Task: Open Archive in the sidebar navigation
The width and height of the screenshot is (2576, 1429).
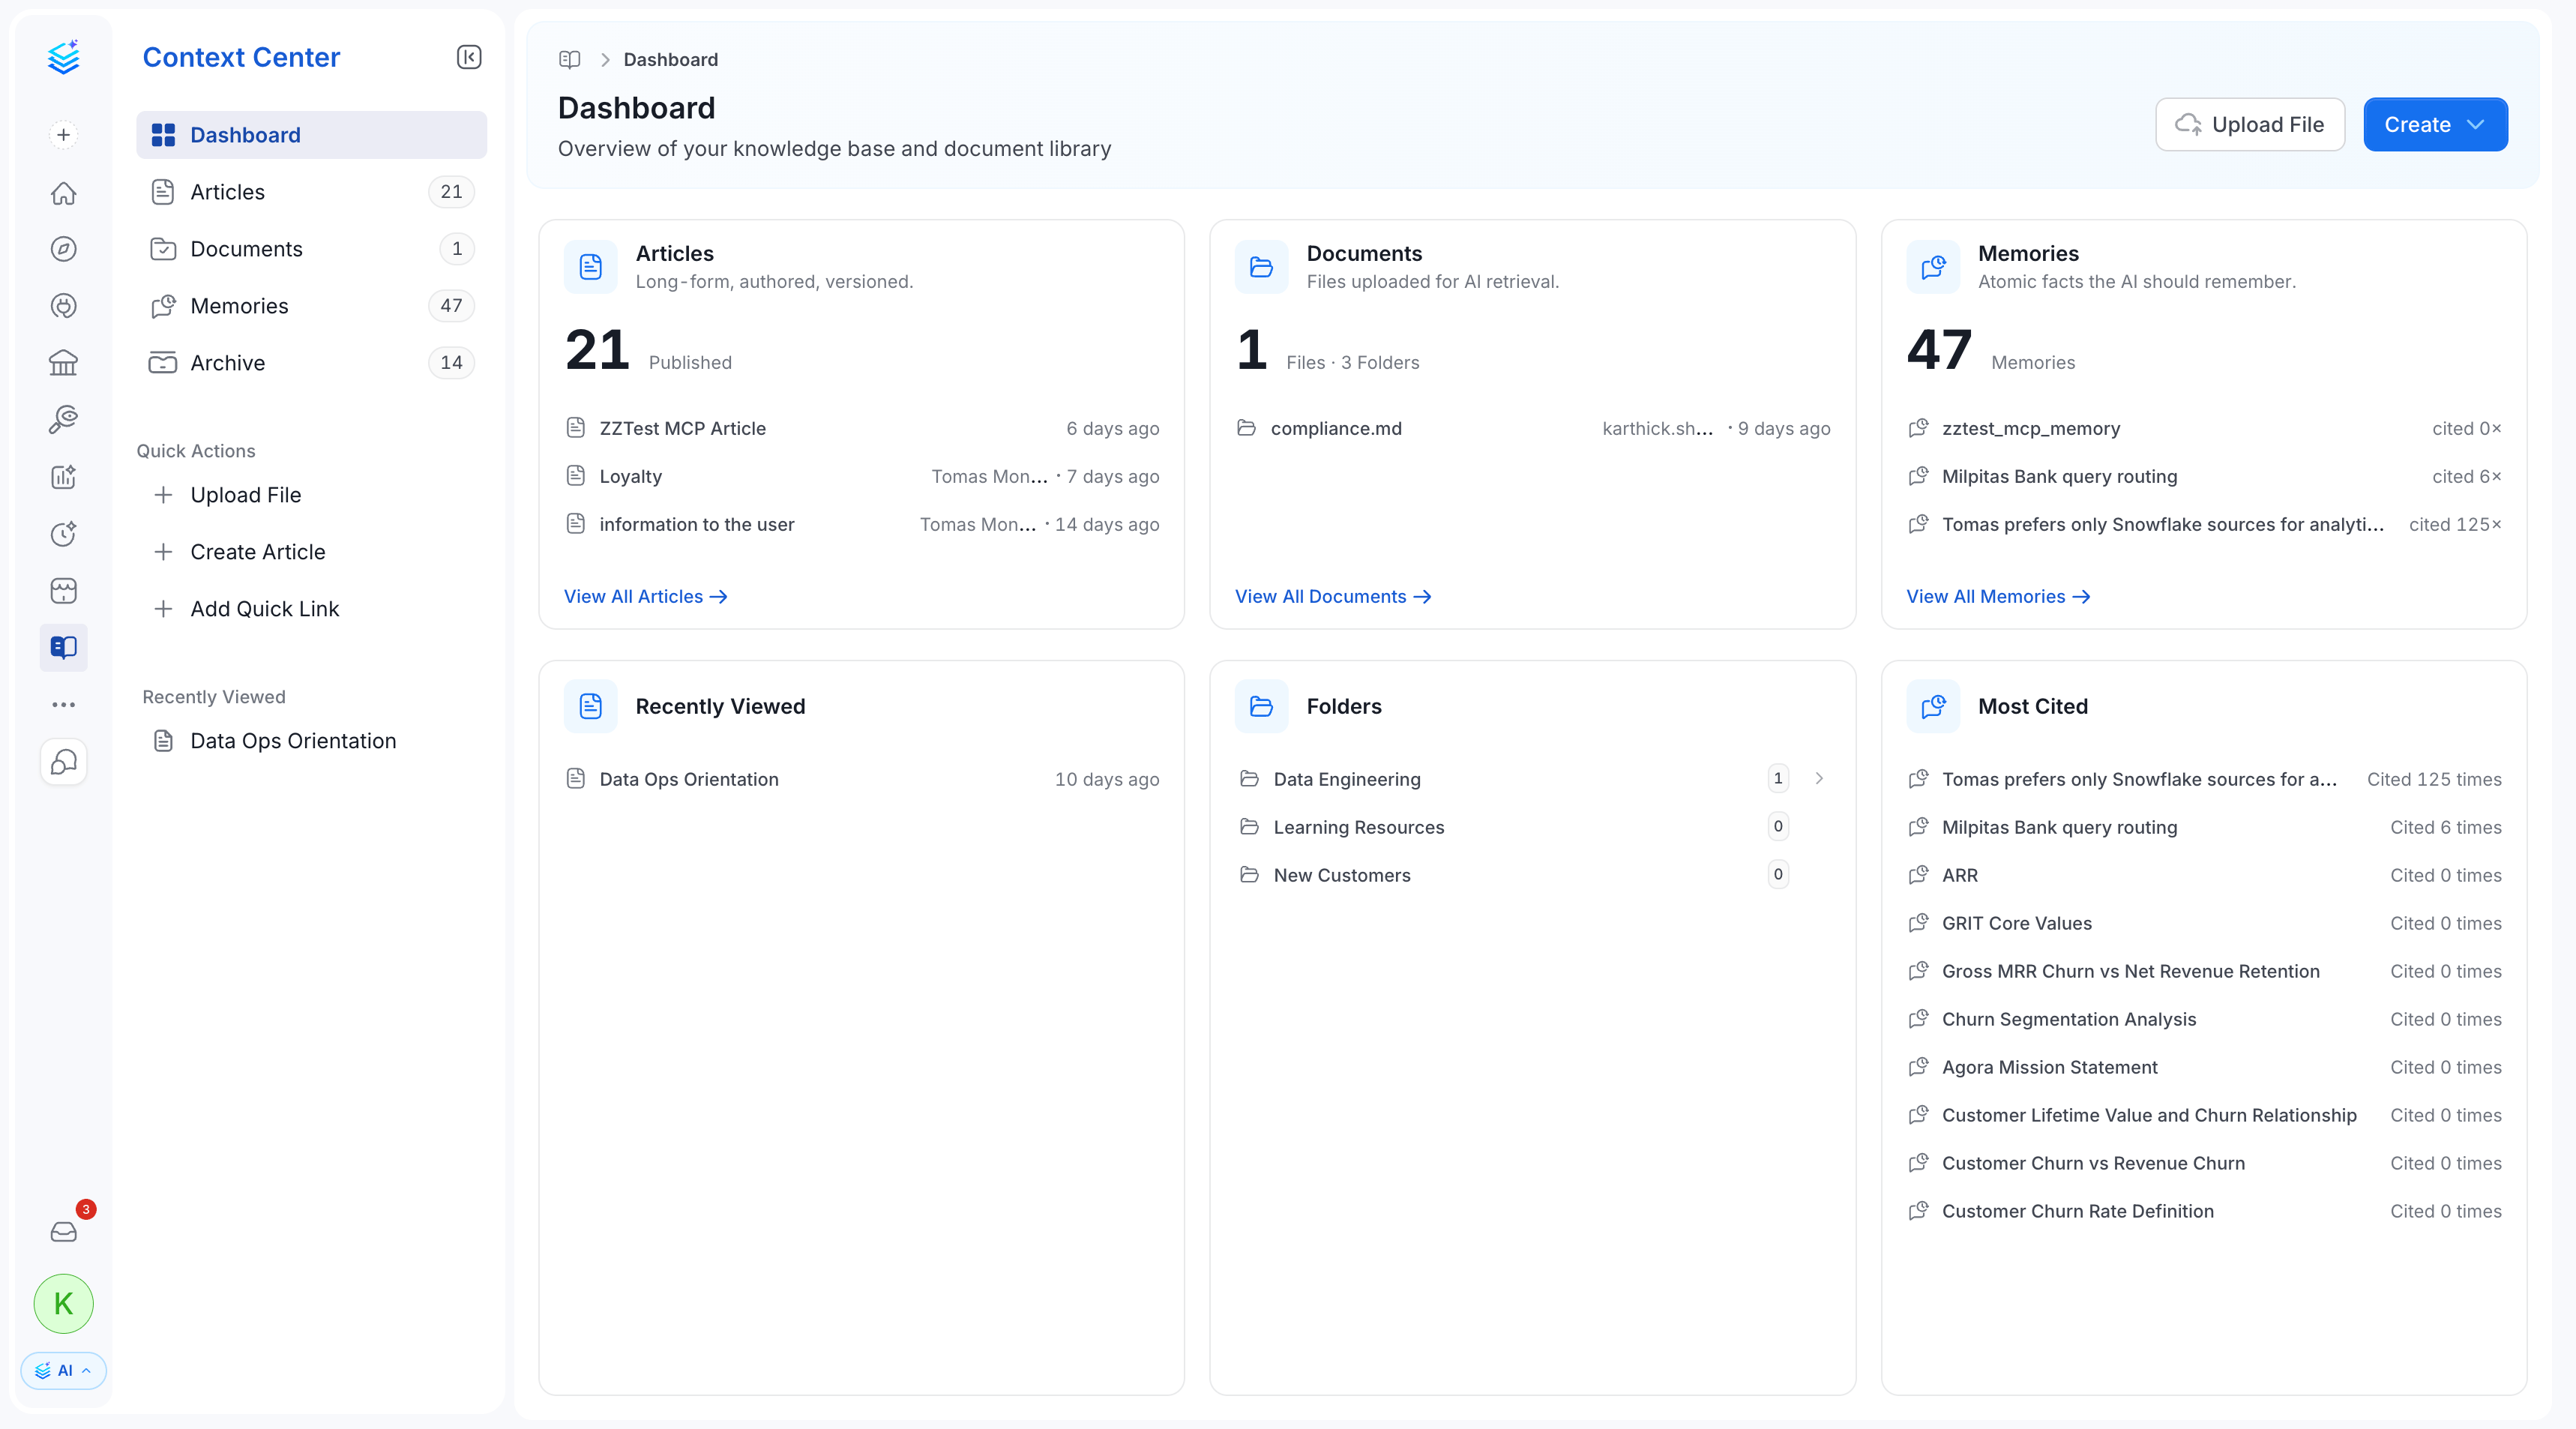Action: [x=311, y=363]
